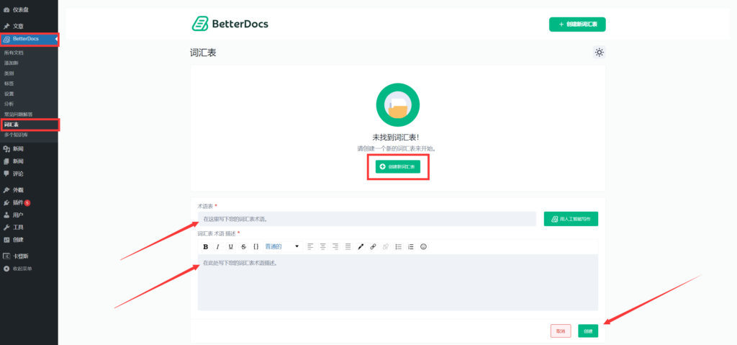
Task: Open 分析 submenu item
Action: pos(9,104)
